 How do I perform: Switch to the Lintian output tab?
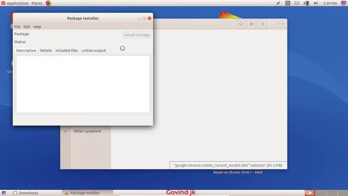(94, 51)
